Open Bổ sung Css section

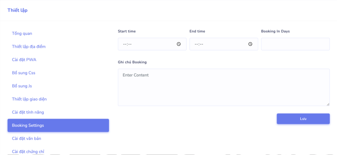pos(24,73)
